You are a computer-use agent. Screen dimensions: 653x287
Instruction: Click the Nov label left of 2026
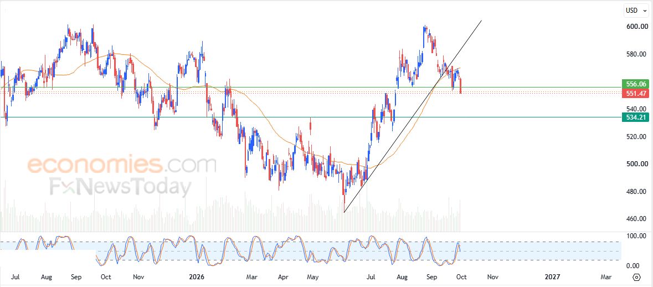138,276
